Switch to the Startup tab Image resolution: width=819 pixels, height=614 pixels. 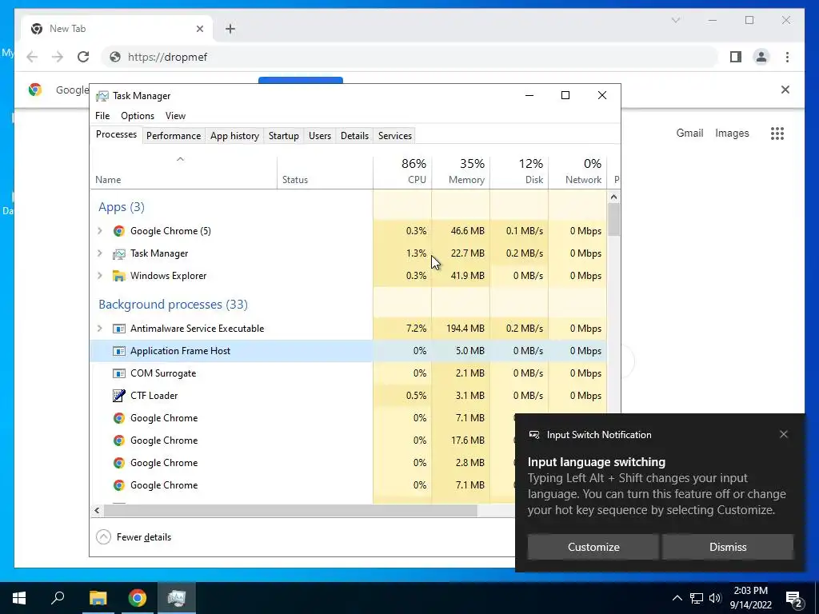tap(284, 136)
